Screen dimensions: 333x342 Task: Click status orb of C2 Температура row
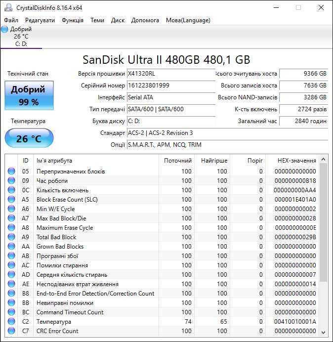click(11, 321)
